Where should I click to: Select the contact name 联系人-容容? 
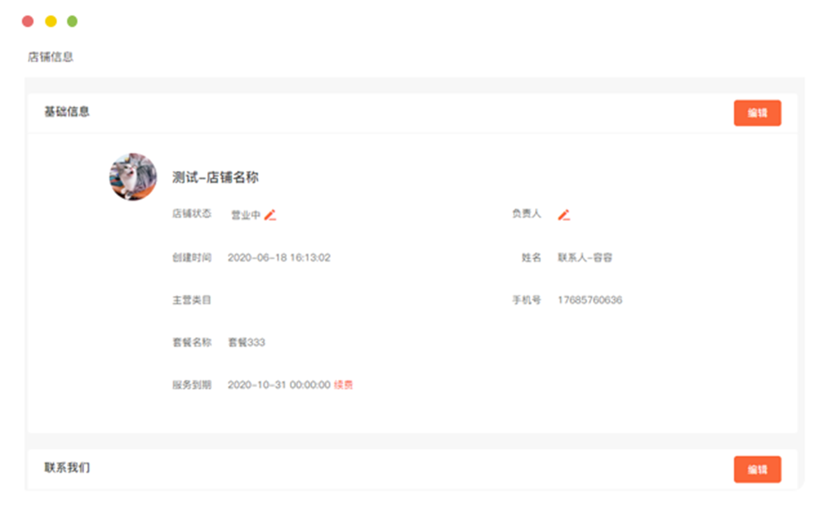click(584, 258)
